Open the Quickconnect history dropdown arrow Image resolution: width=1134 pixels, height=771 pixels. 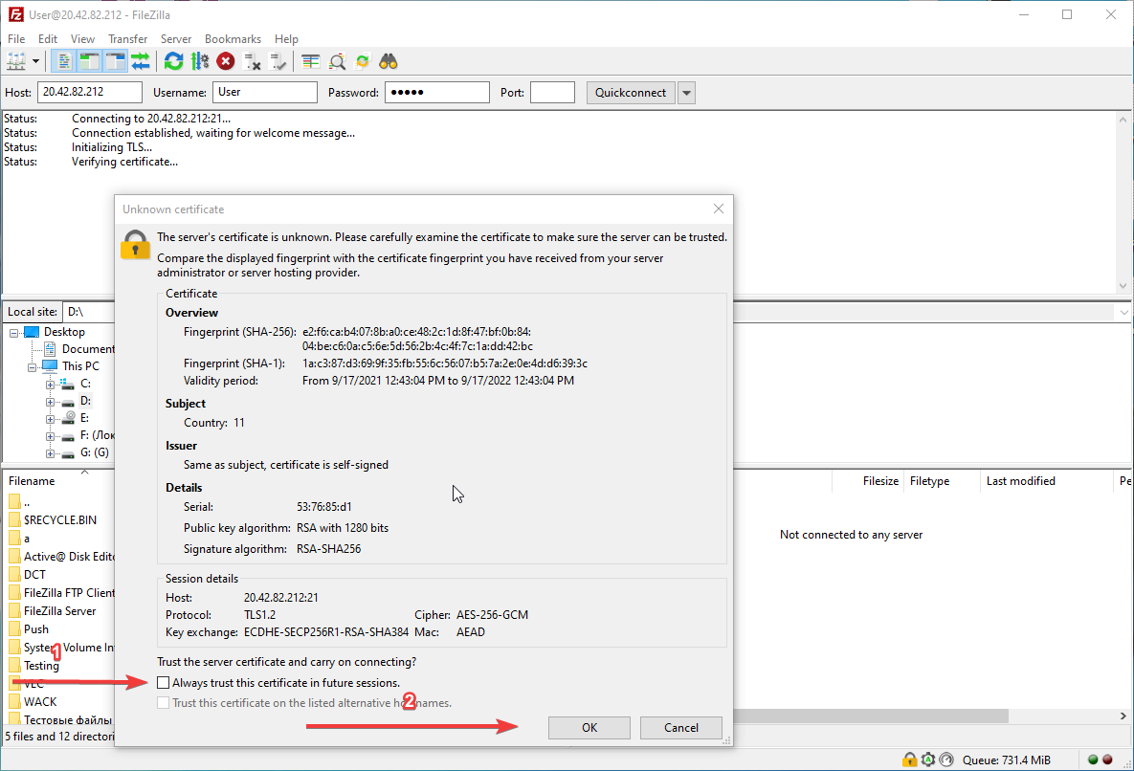click(686, 93)
